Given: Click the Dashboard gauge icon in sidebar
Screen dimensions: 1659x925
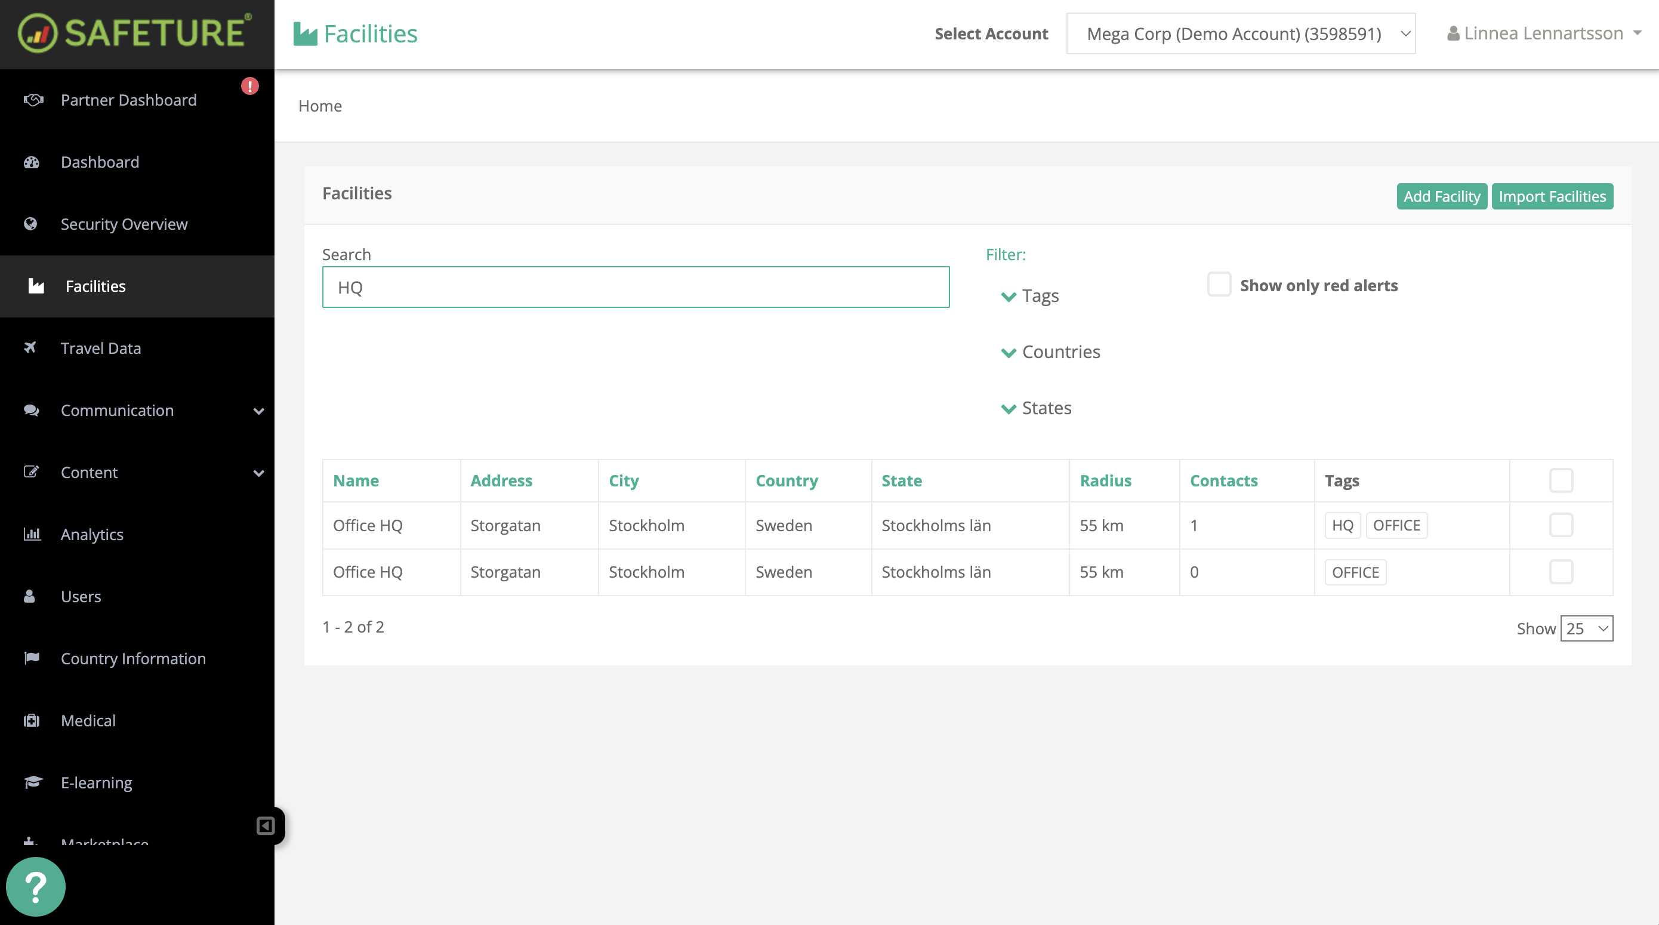Looking at the screenshot, I should [x=31, y=162].
